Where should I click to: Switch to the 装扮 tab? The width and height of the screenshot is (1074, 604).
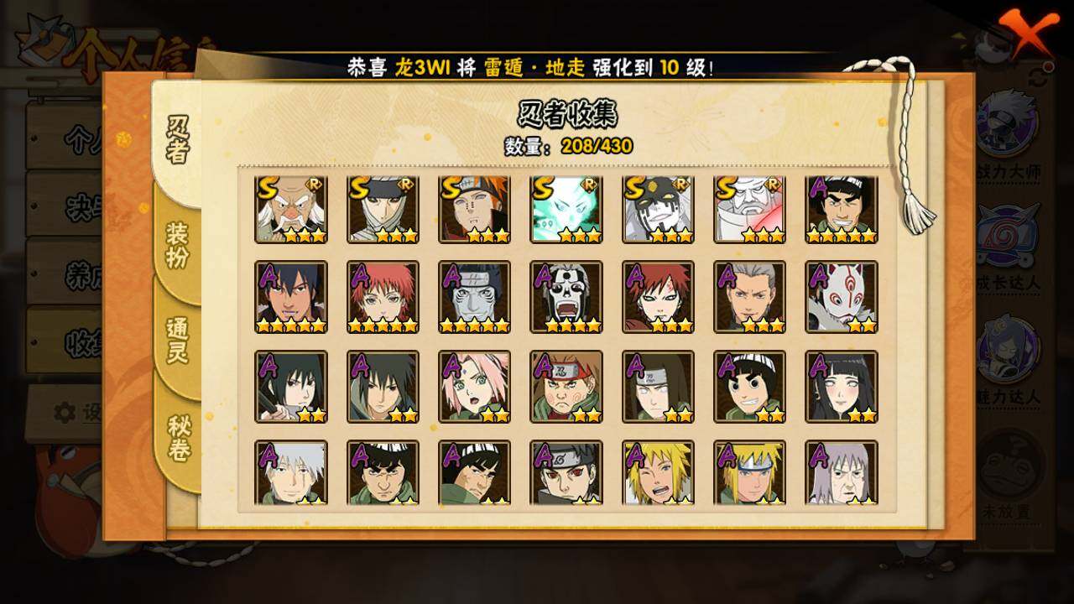click(177, 245)
